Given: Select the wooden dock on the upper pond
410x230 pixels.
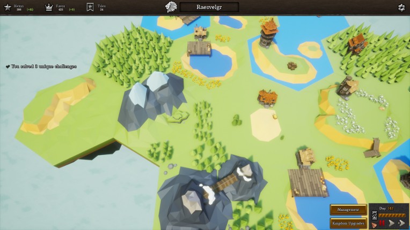Looking at the screenshot, I should click(x=199, y=49).
